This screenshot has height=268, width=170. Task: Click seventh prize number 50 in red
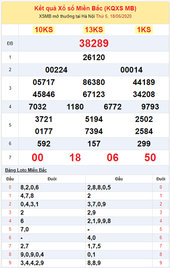pyautogui.click(x=150, y=158)
